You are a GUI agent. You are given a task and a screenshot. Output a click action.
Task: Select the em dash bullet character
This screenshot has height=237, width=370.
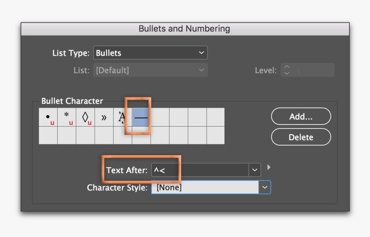(141, 117)
